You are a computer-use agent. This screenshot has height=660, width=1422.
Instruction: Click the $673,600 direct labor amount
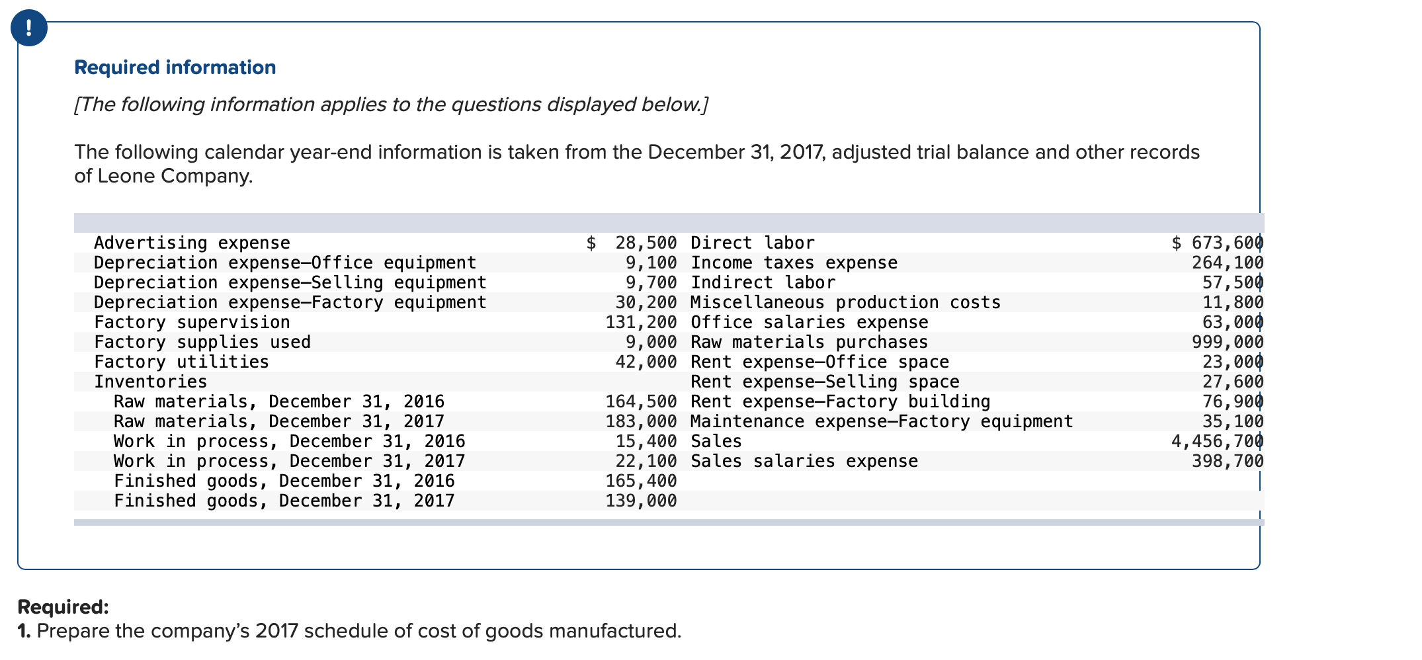point(1218,243)
